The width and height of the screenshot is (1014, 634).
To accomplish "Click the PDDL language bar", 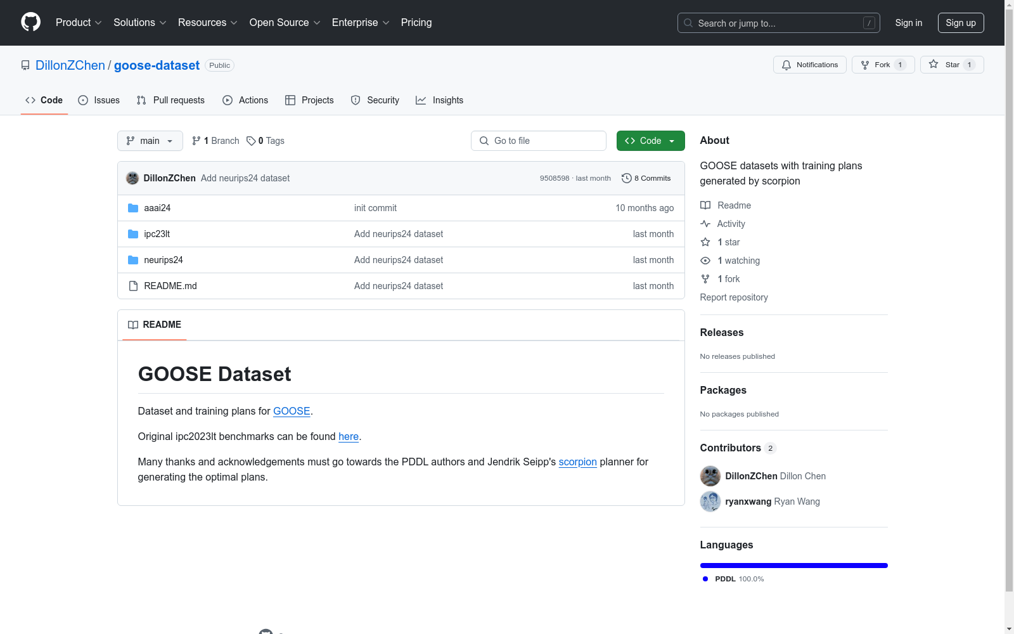I will tap(794, 566).
